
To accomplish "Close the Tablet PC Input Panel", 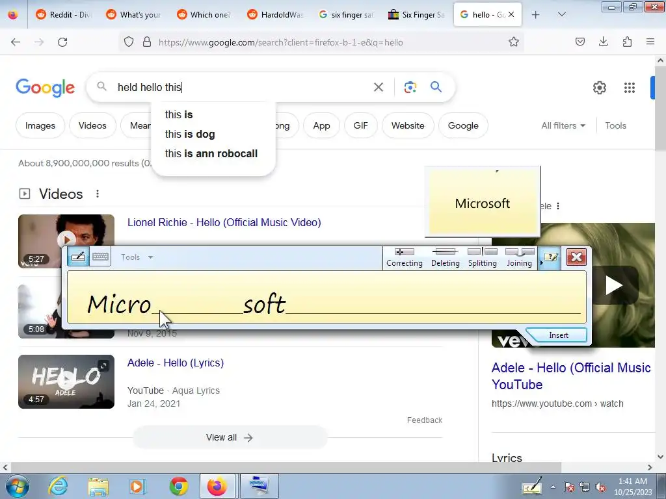I will pos(576,257).
